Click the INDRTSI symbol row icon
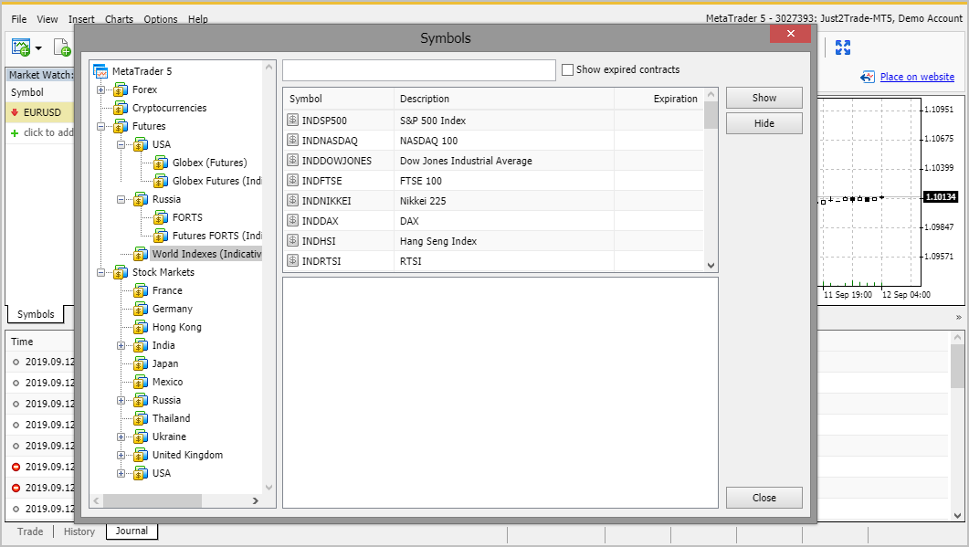969x547 pixels. click(293, 261)
